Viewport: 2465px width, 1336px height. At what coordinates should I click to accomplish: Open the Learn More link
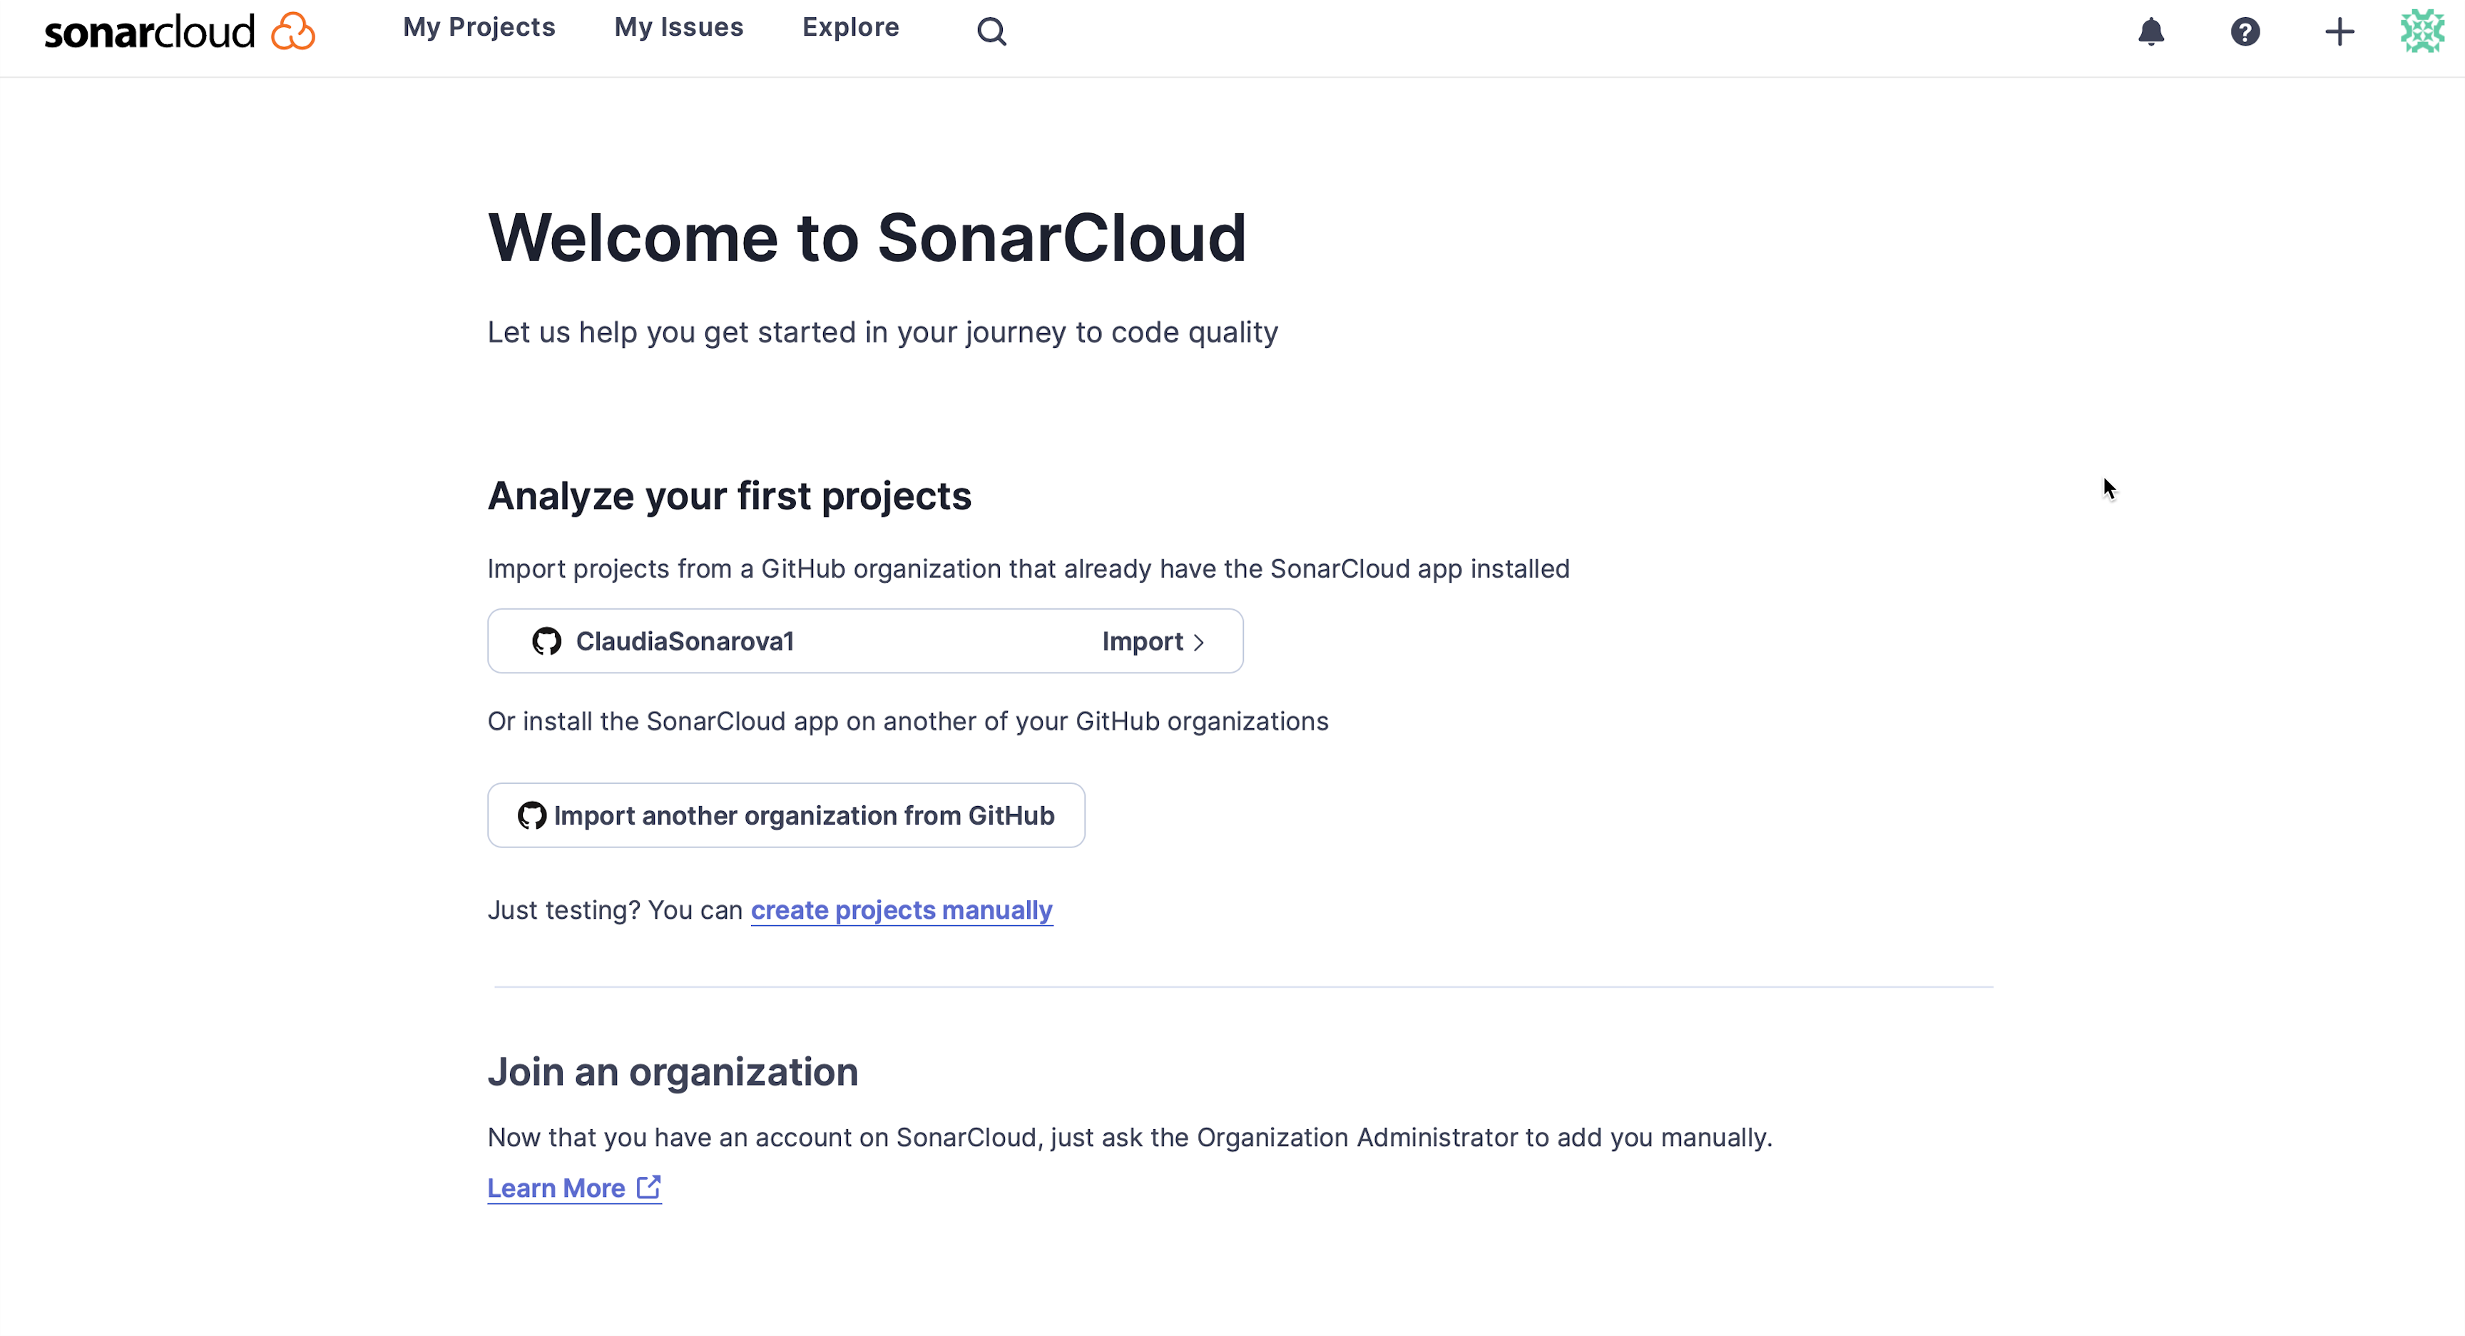coord(574,1188)
